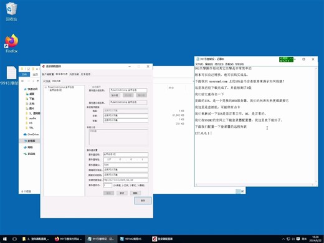Screen dimensions: 324x243
Task: Open the third configurator tab
Action: tap(74, 74)
